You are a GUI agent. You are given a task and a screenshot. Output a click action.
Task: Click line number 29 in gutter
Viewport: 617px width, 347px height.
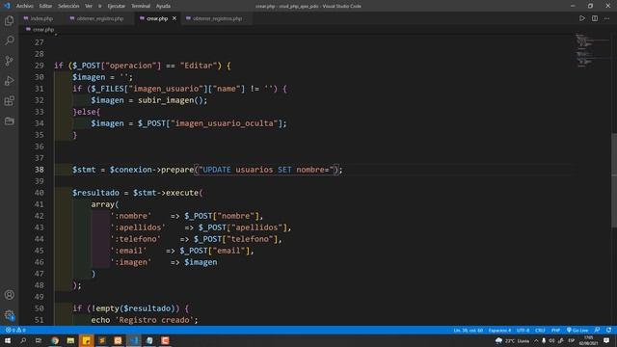pos(39,66)
